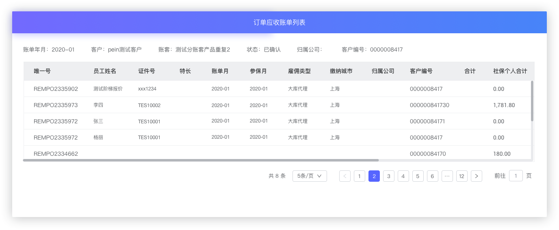Go to page 3
This screenshot has width=559, height=230.
coord(389,176)
